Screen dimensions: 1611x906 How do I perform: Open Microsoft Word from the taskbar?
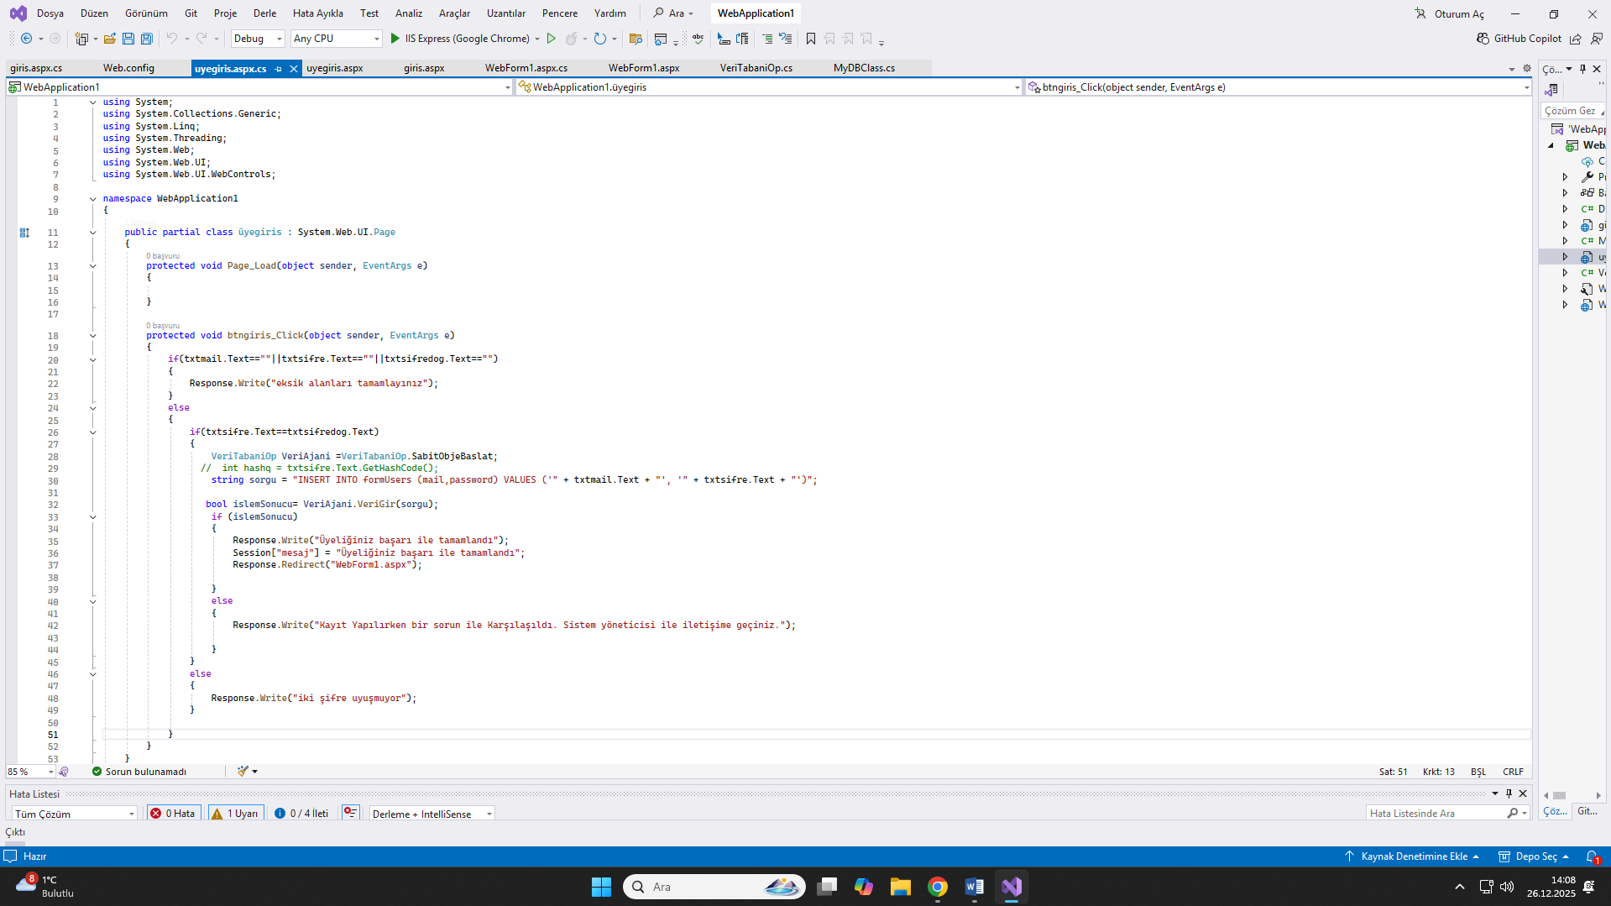975,887
